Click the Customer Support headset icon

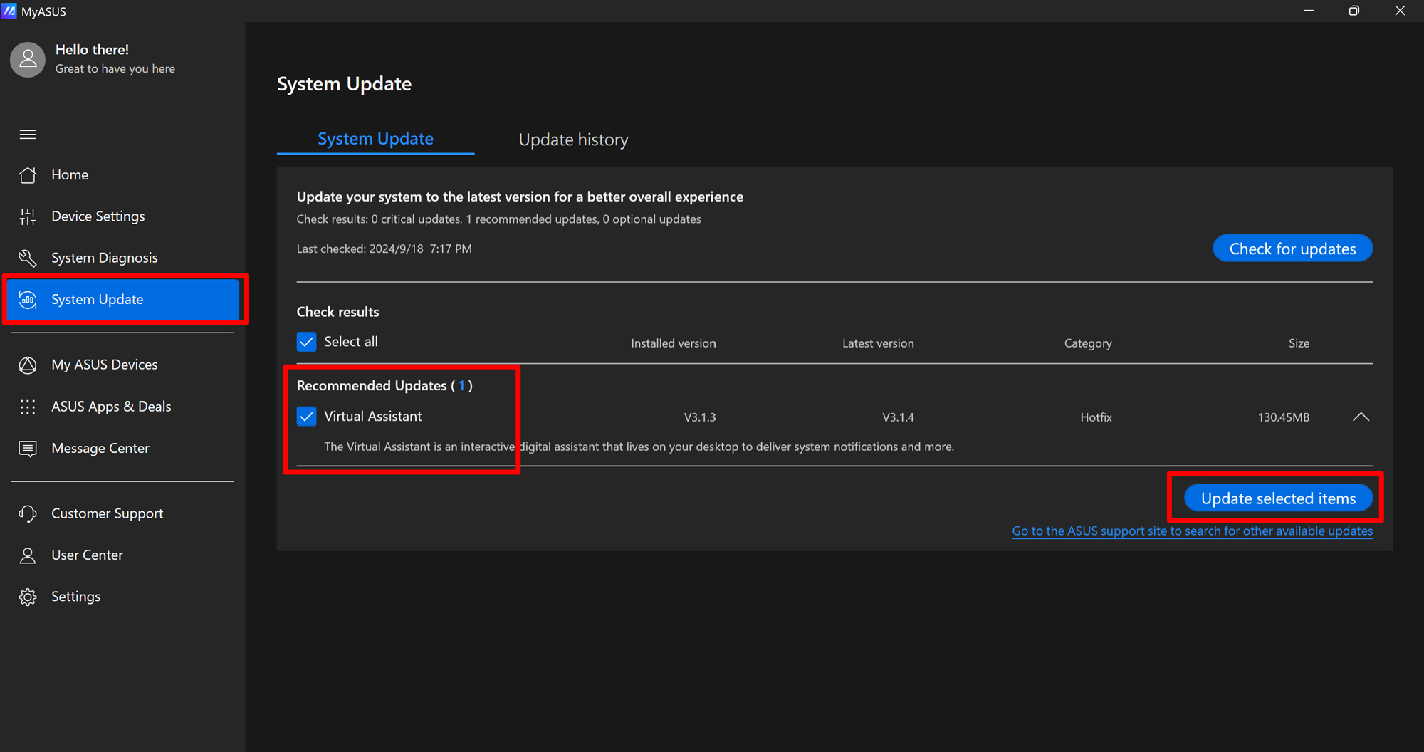(x=28, y=513)
